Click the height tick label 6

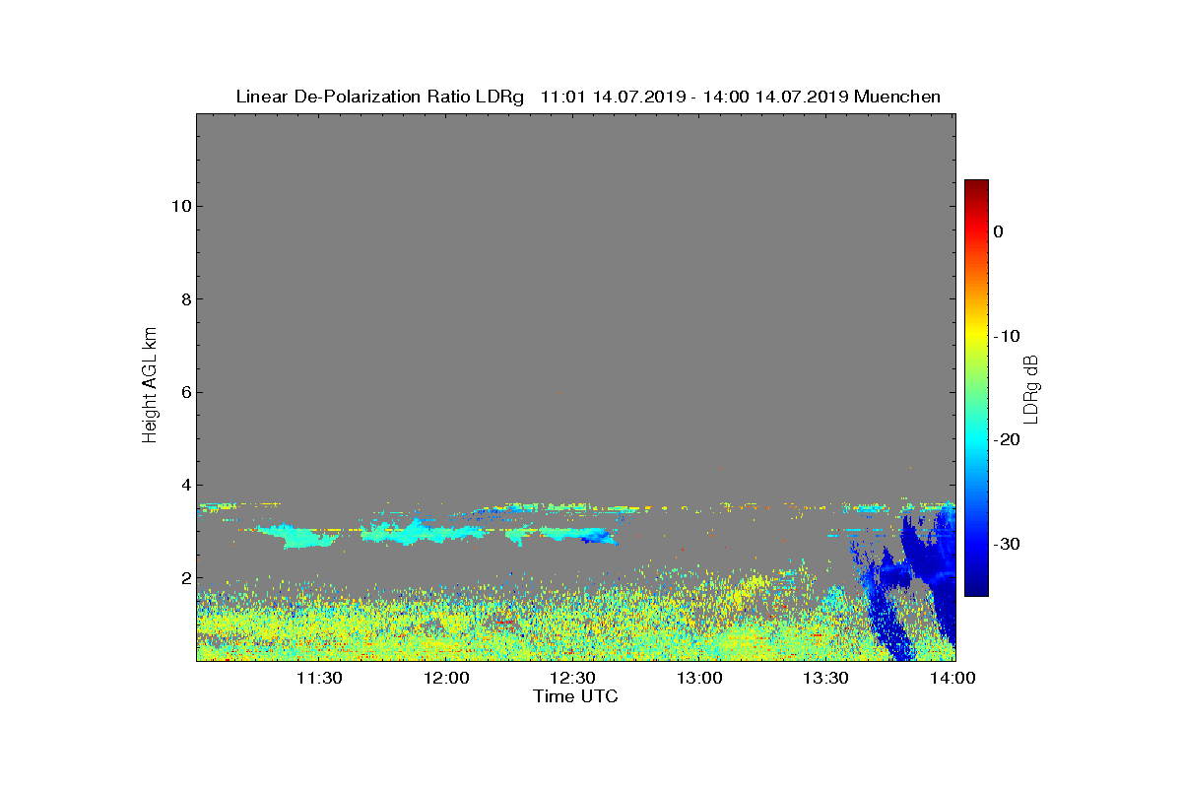184,392
